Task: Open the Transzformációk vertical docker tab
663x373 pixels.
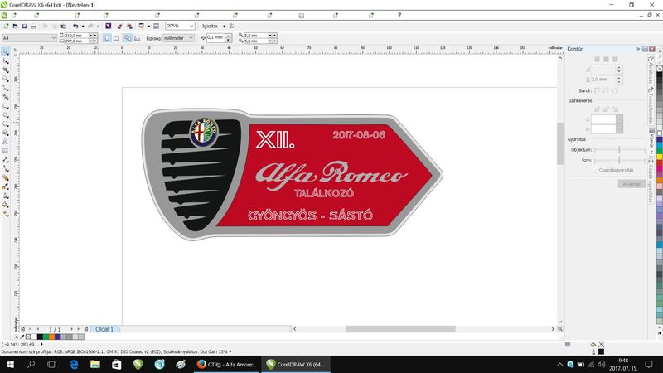Action: (651, 107)
